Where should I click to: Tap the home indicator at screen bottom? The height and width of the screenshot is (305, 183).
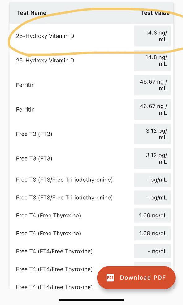pos(91,300)
